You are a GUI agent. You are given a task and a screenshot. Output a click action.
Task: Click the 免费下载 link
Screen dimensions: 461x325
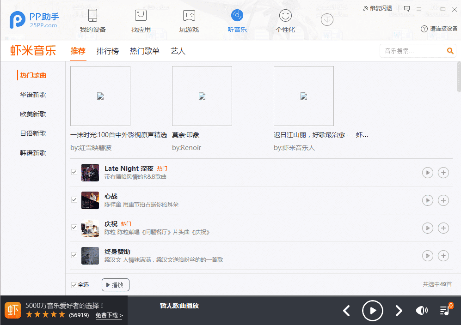[x=109, y=315]
